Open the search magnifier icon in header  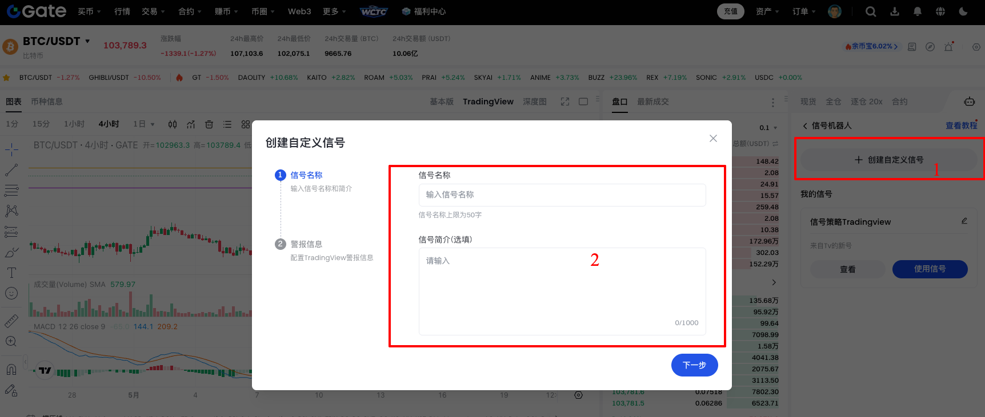pos(871,11)
